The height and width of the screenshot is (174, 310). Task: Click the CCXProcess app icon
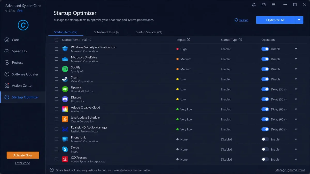(x=65, y=160)
